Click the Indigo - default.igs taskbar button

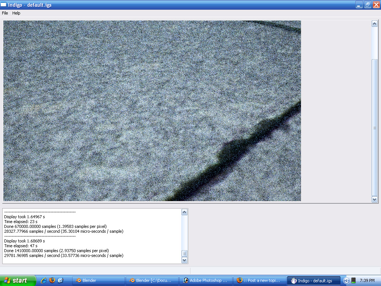(x=313, y=281)
